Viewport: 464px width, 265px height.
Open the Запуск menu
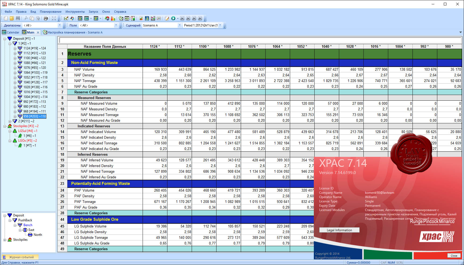click(x=93, y=12)
